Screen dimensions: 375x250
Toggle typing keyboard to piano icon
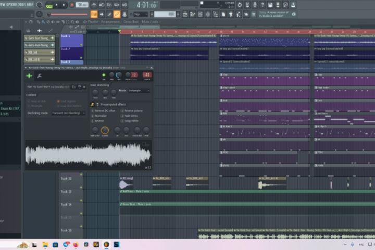click(94, 15)
